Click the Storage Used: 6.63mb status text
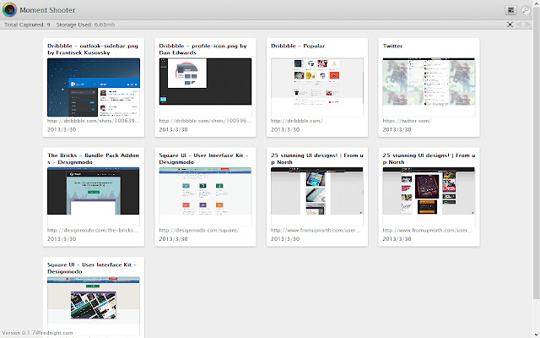Viewport: 540px width, 338px height. tap(85, 25)
